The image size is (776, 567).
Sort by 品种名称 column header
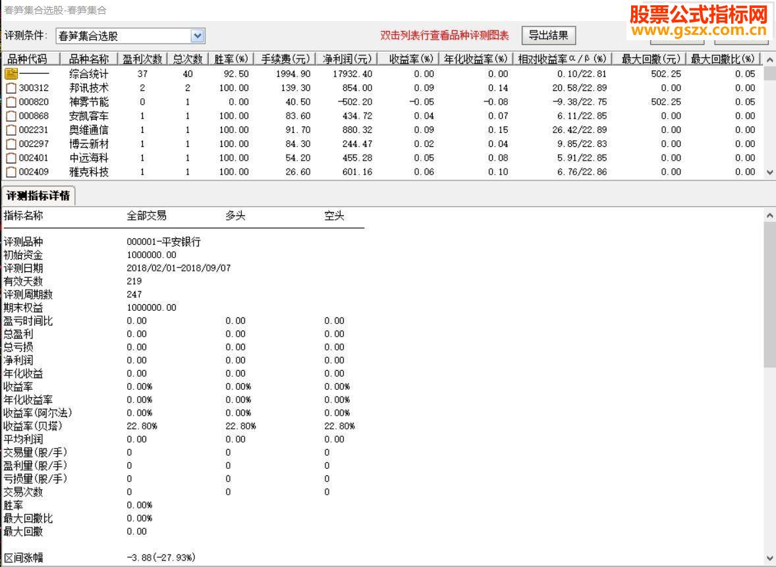point(89,59)
